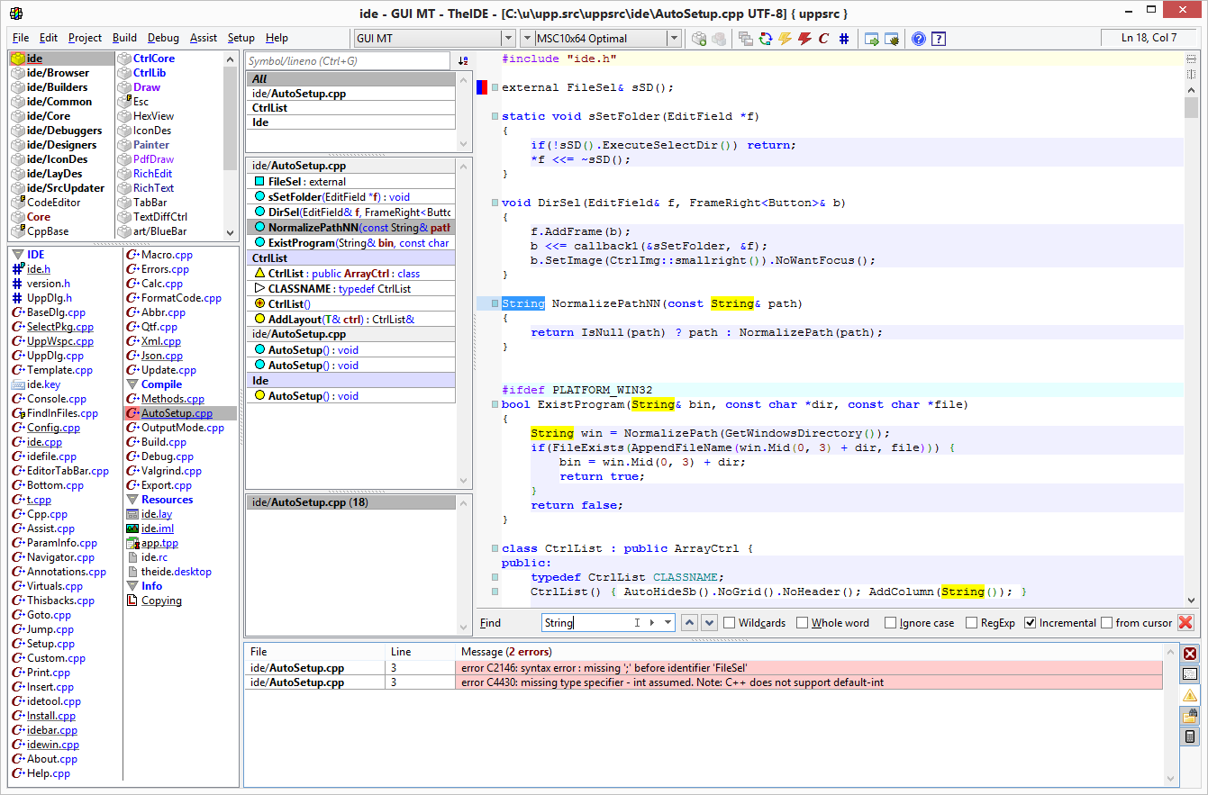Open the Build menu

tap(124, 38)
